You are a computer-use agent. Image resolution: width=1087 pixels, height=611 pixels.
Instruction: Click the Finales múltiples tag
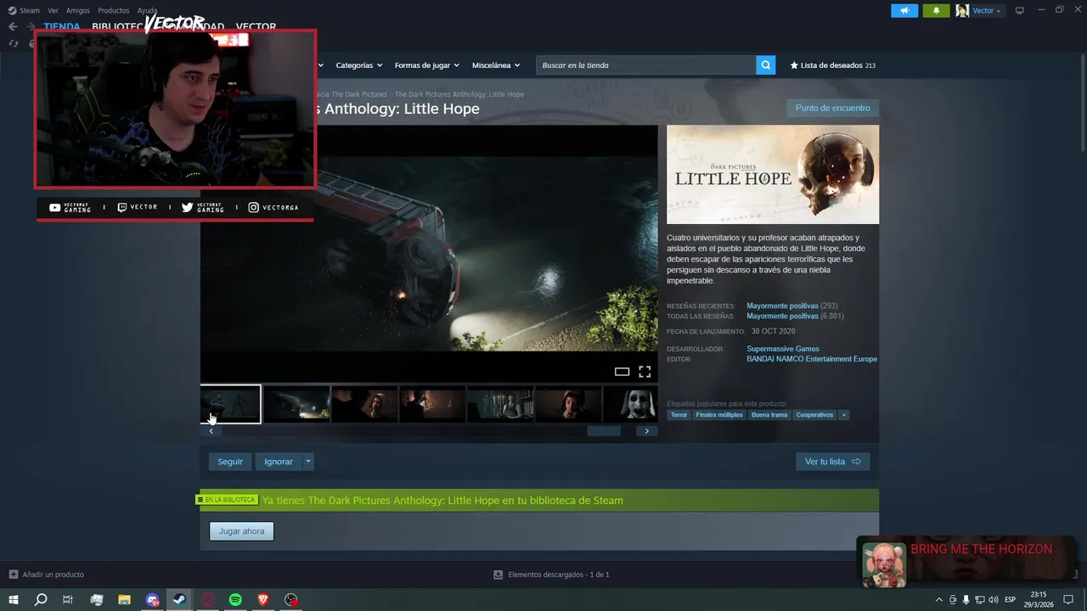tap(719, 415)
